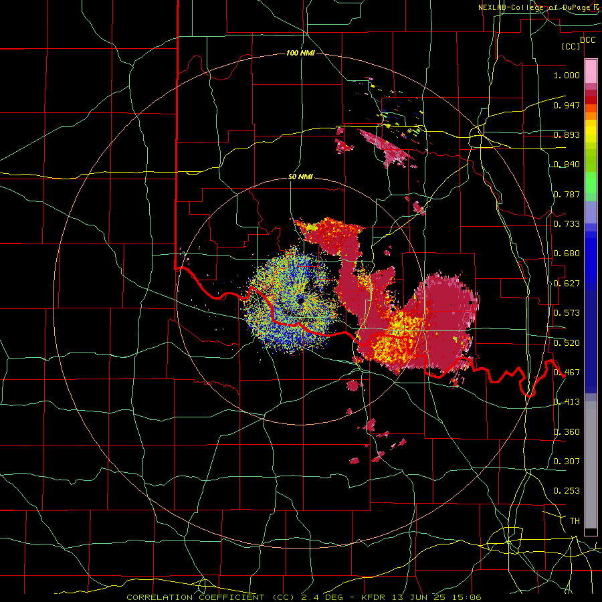The width and height of the screenshot is (602, 602).
Task: Select the "0.893" color scale value
Action: point(567,134)
